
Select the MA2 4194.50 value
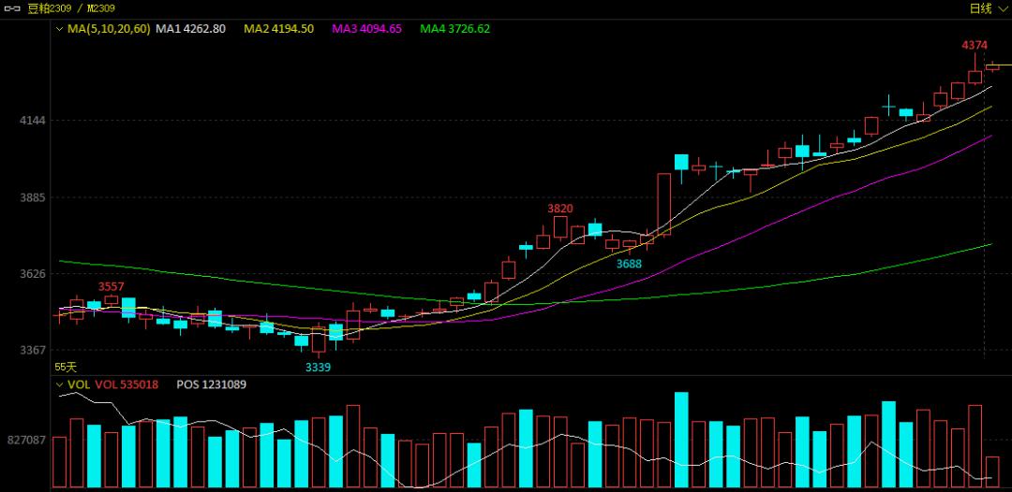[279, 29]
